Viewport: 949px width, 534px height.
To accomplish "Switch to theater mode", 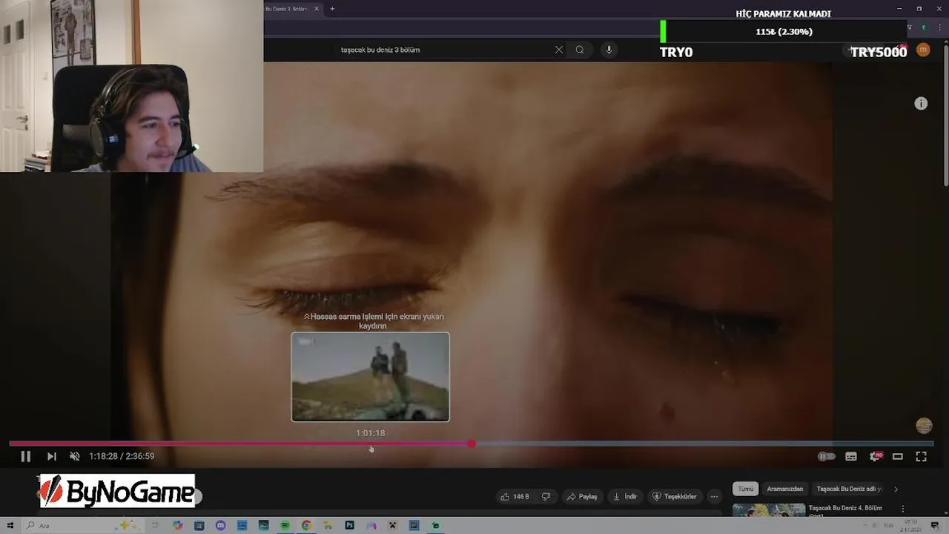I will coord(898,457).
